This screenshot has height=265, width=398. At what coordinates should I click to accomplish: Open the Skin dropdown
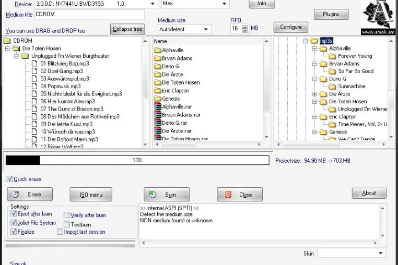[x=381, y=253]
